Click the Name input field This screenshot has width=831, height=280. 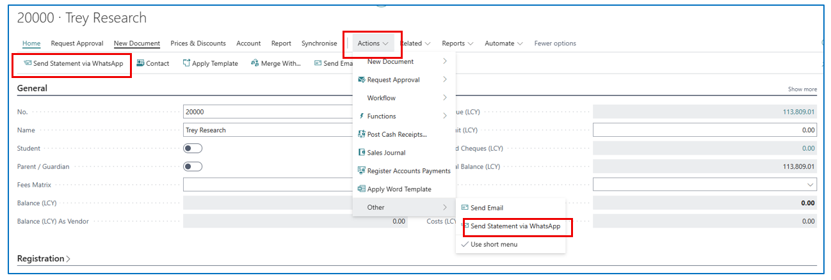pyautogui.click(x=269, y=130)
